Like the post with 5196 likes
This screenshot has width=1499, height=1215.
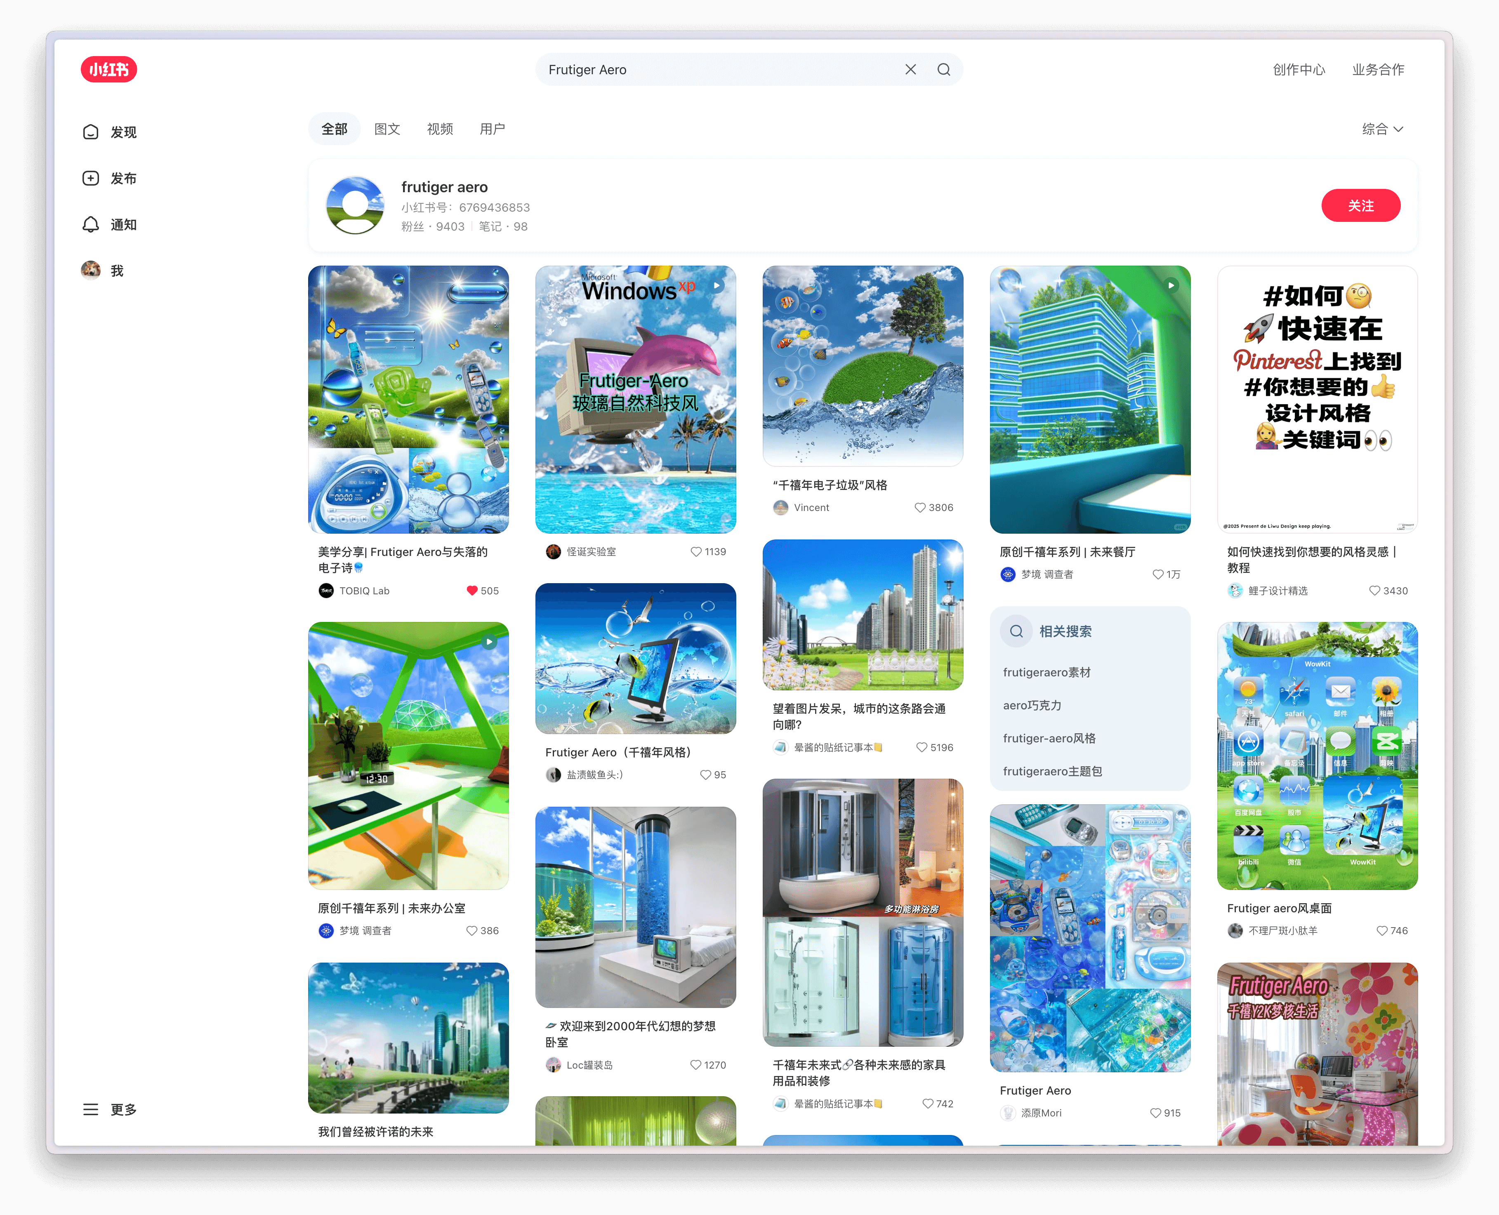click(922, 747)
